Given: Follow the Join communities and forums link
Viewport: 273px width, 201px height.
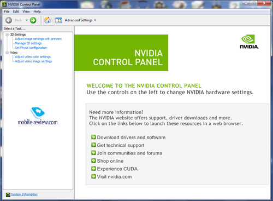Looking at the screenshot, I should [x=129, y=153].
